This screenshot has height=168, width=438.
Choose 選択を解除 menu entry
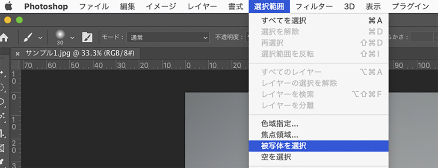(318, 32)
